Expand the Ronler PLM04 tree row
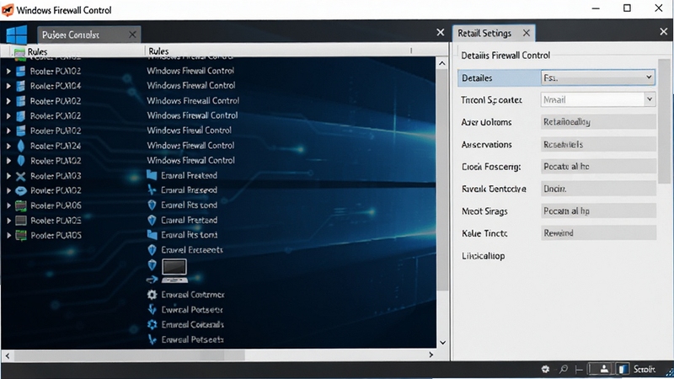 [x=8, y=86]
